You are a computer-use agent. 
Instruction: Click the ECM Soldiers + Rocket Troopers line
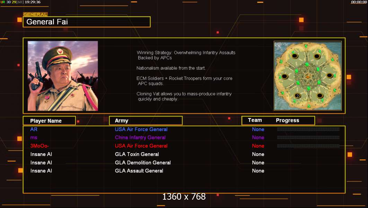coord(184,81)
